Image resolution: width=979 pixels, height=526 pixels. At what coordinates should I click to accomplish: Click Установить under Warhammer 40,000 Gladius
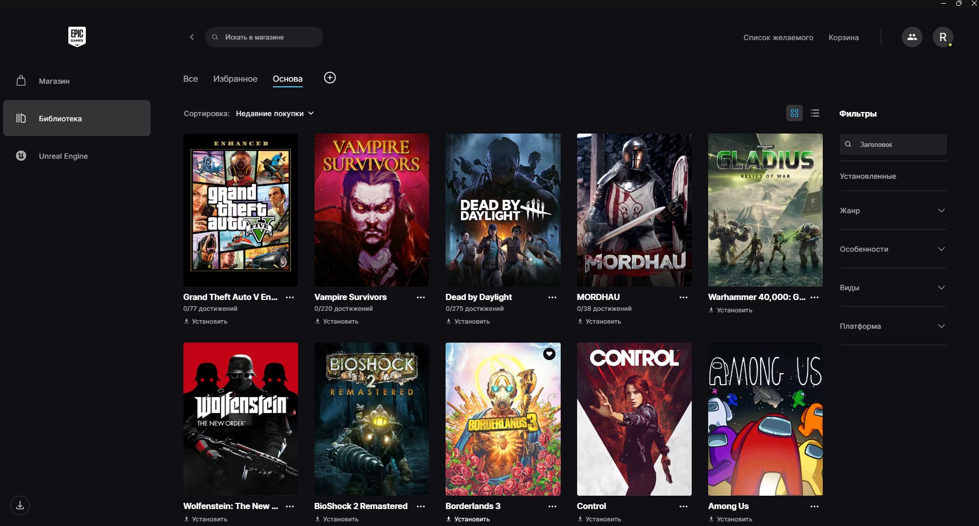tap(730, 310)
